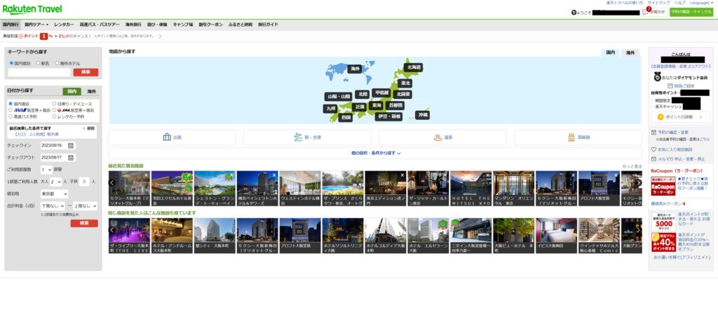This screenshot has width=718, height=329.
Task: Switch to 海外 tab in date search panel
Action: (92, 91)
